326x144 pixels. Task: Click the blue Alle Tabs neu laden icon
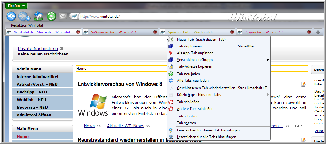171,80
